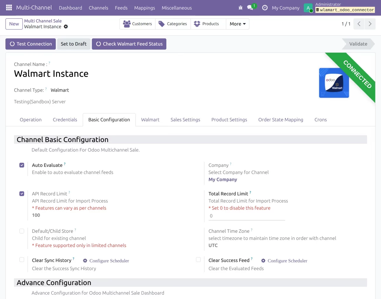Click the Test Connection button
Image resolution: width=381 pixels, height=299 pixels.
point(30,44)
